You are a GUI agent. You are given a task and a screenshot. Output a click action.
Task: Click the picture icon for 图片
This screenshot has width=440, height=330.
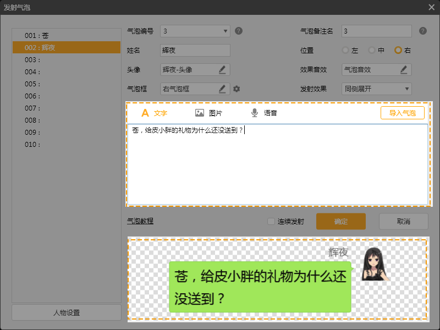point(200,113)
